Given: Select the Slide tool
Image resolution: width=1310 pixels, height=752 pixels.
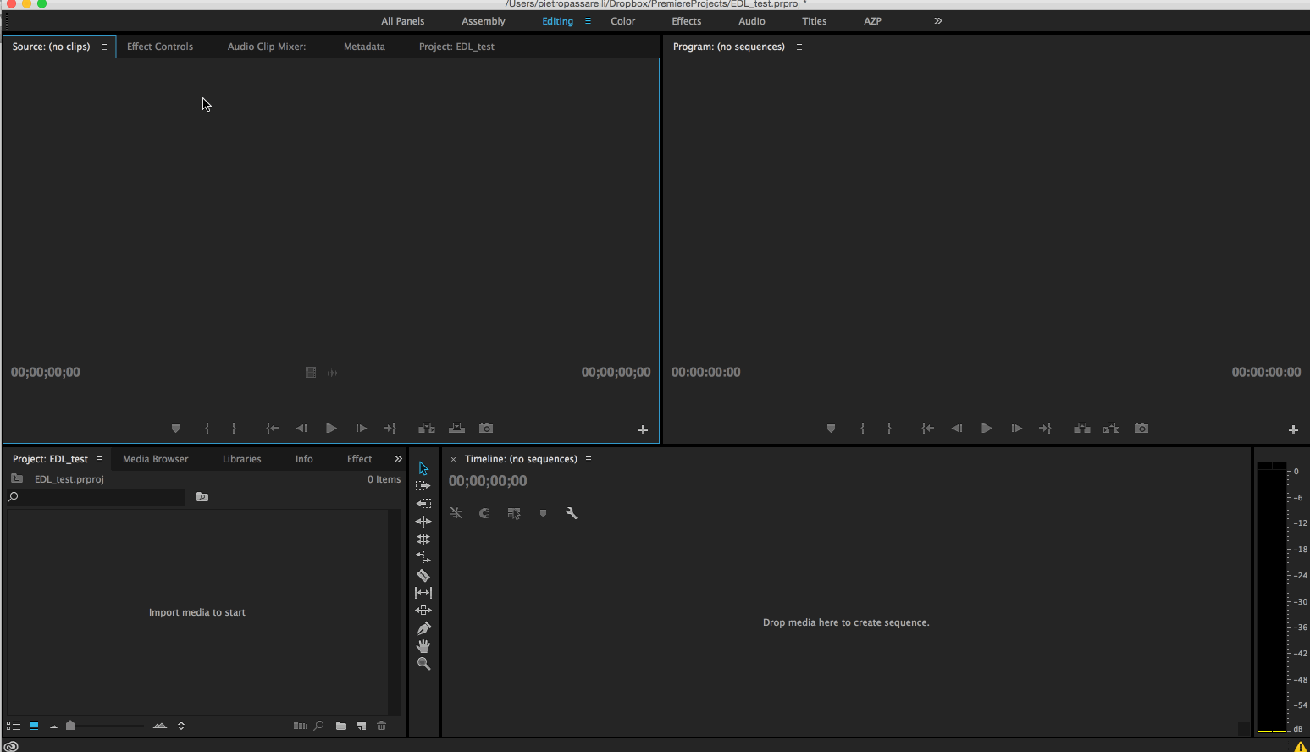Looking at the screenshot, I should pyautogui.click(x=423, y=611).
